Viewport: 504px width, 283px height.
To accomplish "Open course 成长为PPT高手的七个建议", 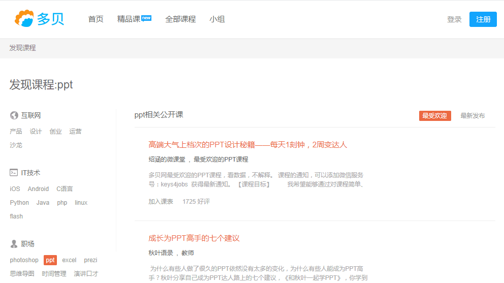I will [x=194, y=238].
